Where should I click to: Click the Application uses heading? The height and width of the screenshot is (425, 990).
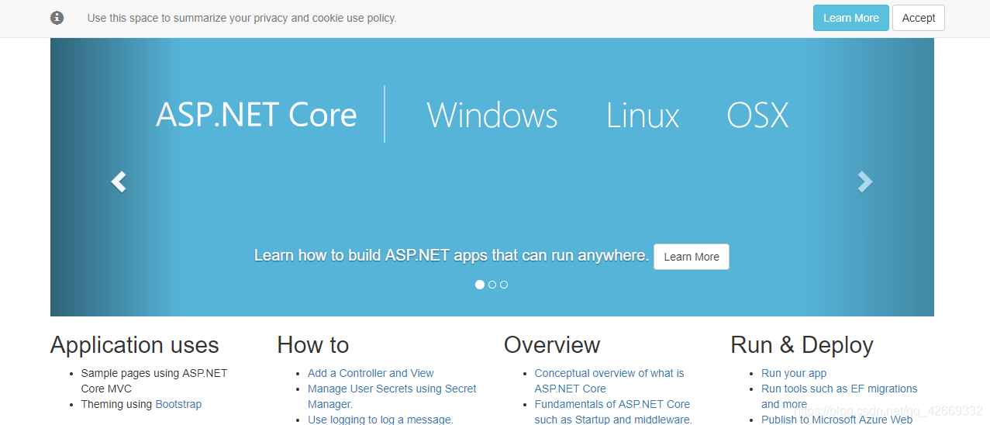click(x=135, y=345)
